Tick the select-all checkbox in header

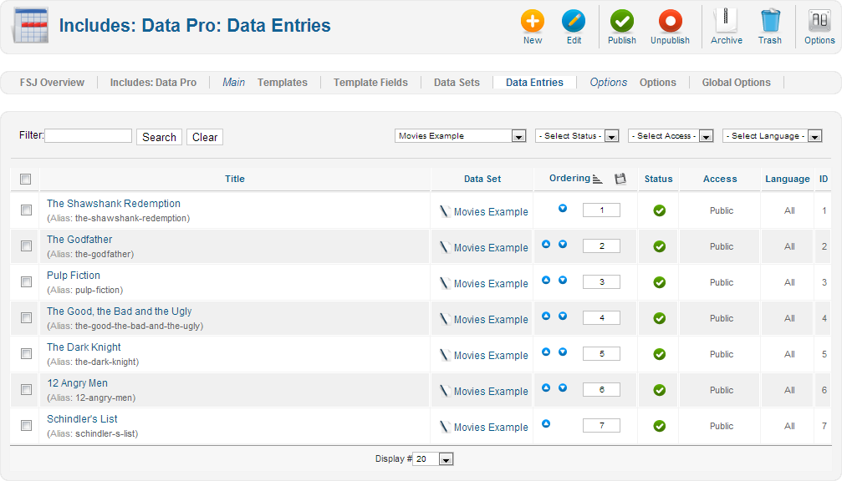(x=26, y=179)
